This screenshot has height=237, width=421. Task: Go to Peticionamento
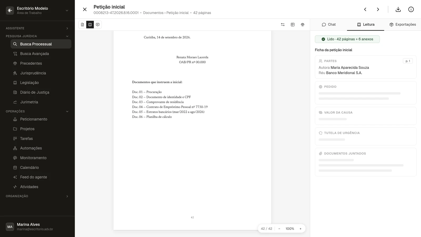[x=41, y=119]
